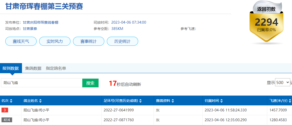The width and height of the screenshot is (292, 125).
Task: Sort by 赛鸽资料 column arrows
Action: tap(173, 101)
